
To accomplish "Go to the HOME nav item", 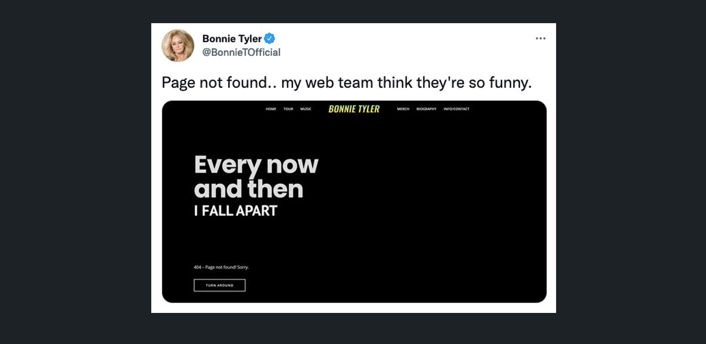I will coord(271,109).
